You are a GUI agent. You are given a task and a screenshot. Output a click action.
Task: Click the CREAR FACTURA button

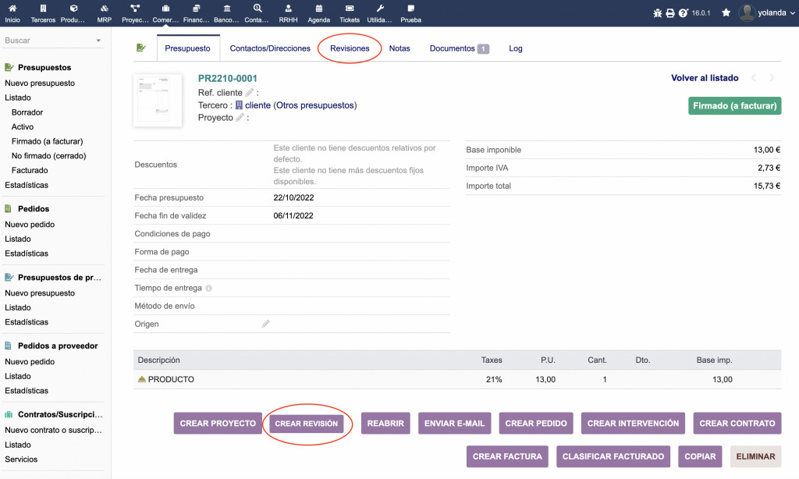coord(507,456)
